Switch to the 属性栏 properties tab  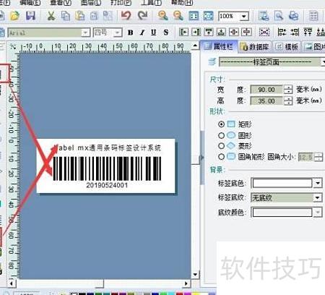tap(219, 46)
